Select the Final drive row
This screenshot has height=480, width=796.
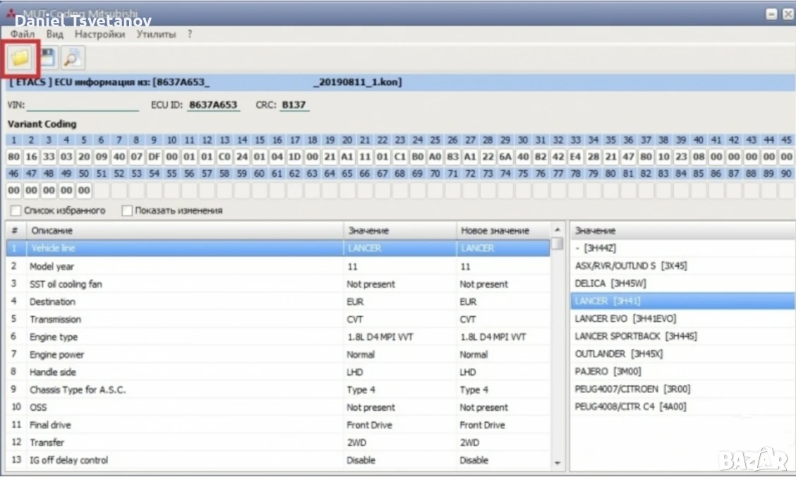point(278,425)
